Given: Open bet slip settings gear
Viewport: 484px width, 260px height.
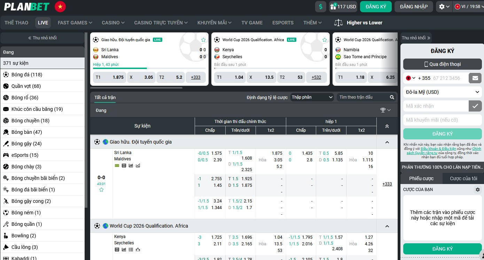Looking at the screenshot, I should pos(478,190).
